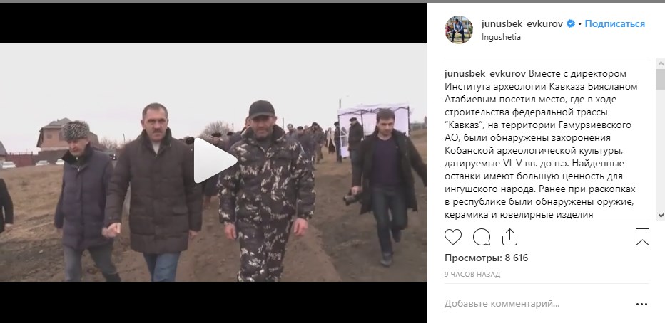The width and height of the screenshot is (665, 323).
Task: Open junusbek_evkurov profile avatar picture
Action: (x=459, y=30)
